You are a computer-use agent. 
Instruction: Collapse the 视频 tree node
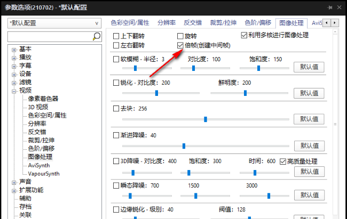click(14, 91)
